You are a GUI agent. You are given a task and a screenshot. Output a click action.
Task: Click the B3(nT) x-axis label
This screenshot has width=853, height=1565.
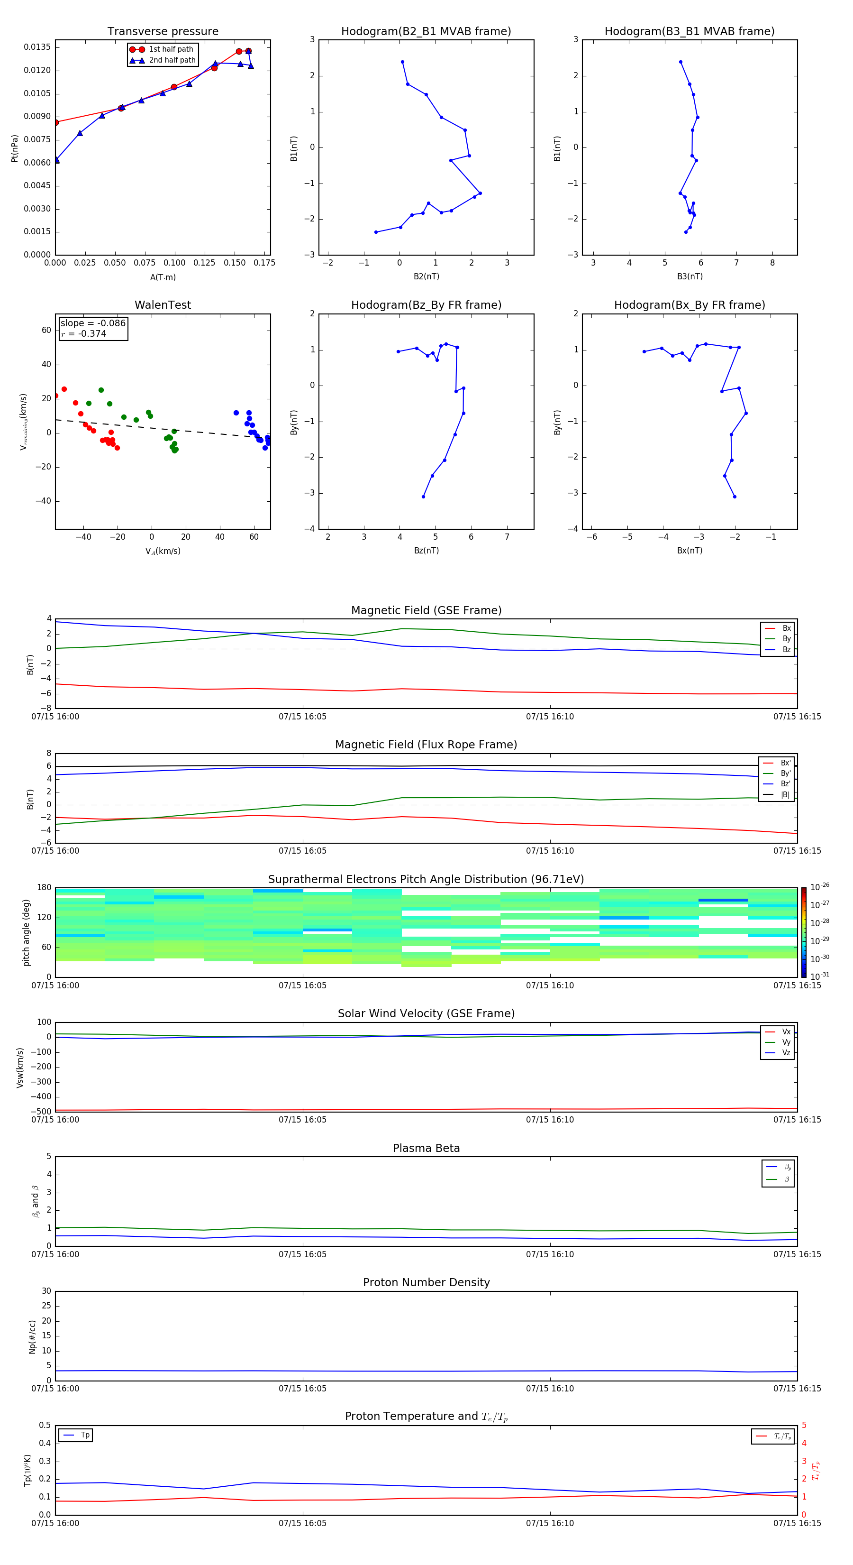pyautogui.click(x=690, y=276)
